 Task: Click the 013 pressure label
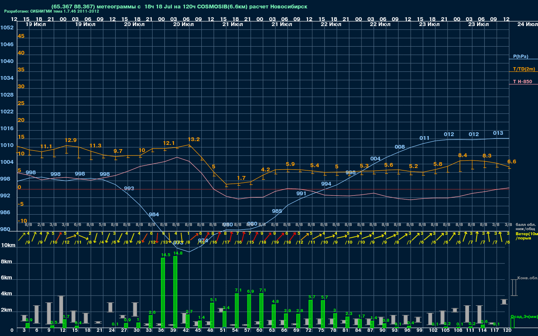pyautogui.click(x=498, y=133)
